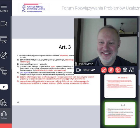
Task: Click Daniel Mróz video feed
Action: (106, 42)
